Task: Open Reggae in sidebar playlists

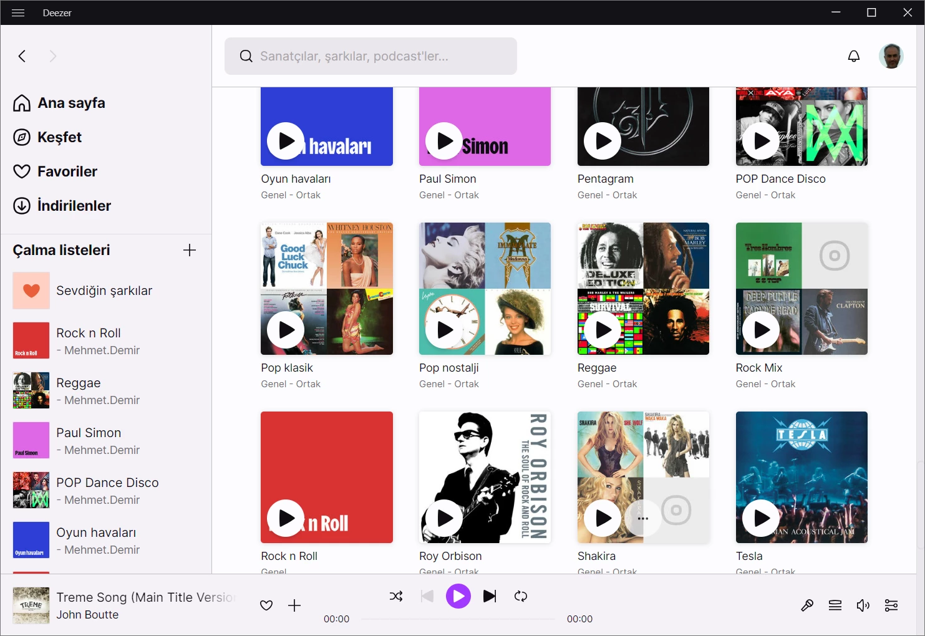Action: (x=106, y=390)
